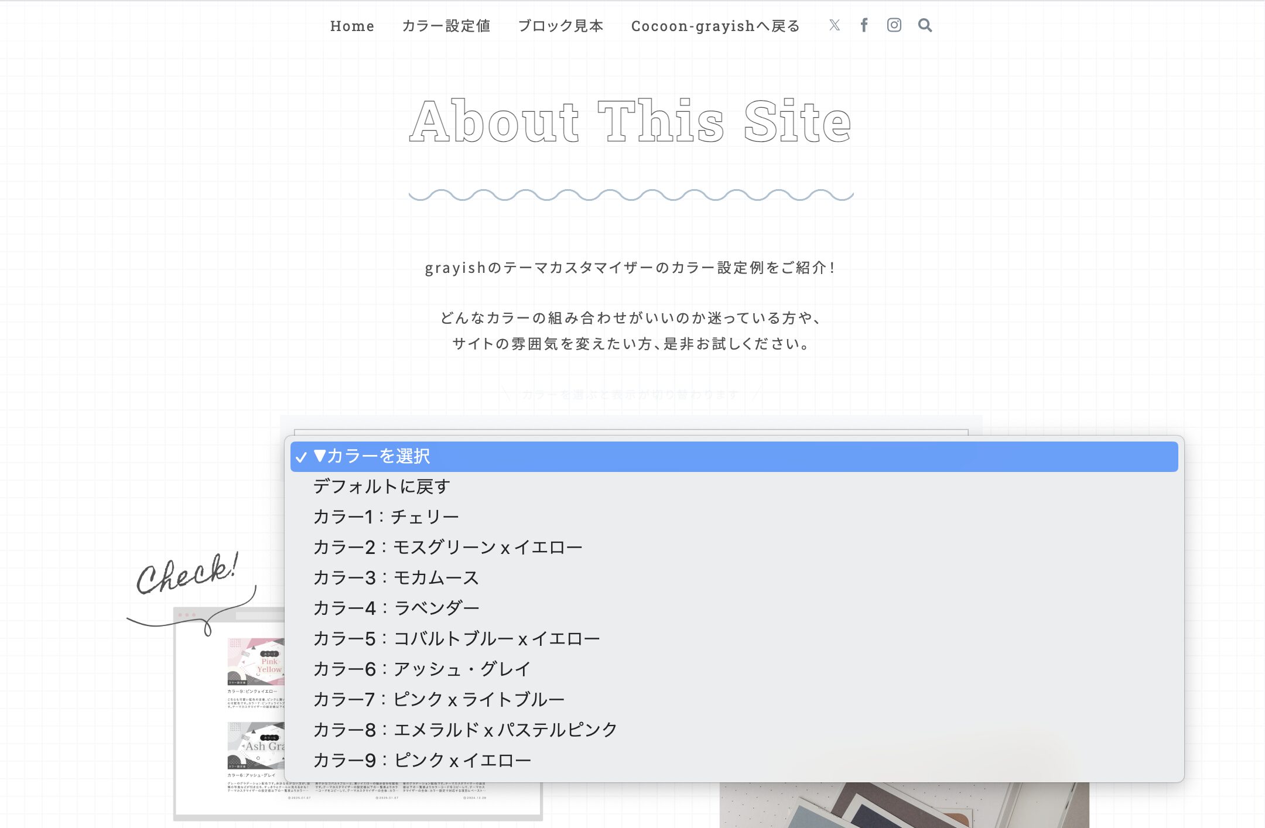The image size is (1265, 828).
Task: Open the X (Twitter) social icon
Action: [x=835, y=25]
